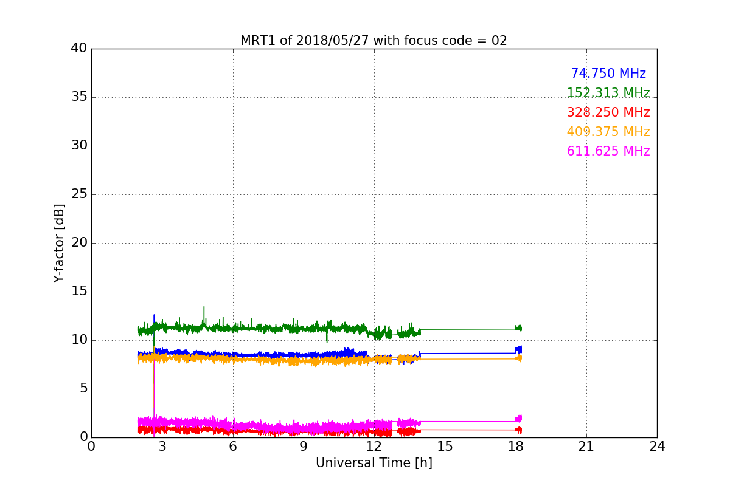Viewport: 730px width, 486px height.
Task: Click the 'Y-factor [dB]' axis label
Action: click(x=59, y=243)
